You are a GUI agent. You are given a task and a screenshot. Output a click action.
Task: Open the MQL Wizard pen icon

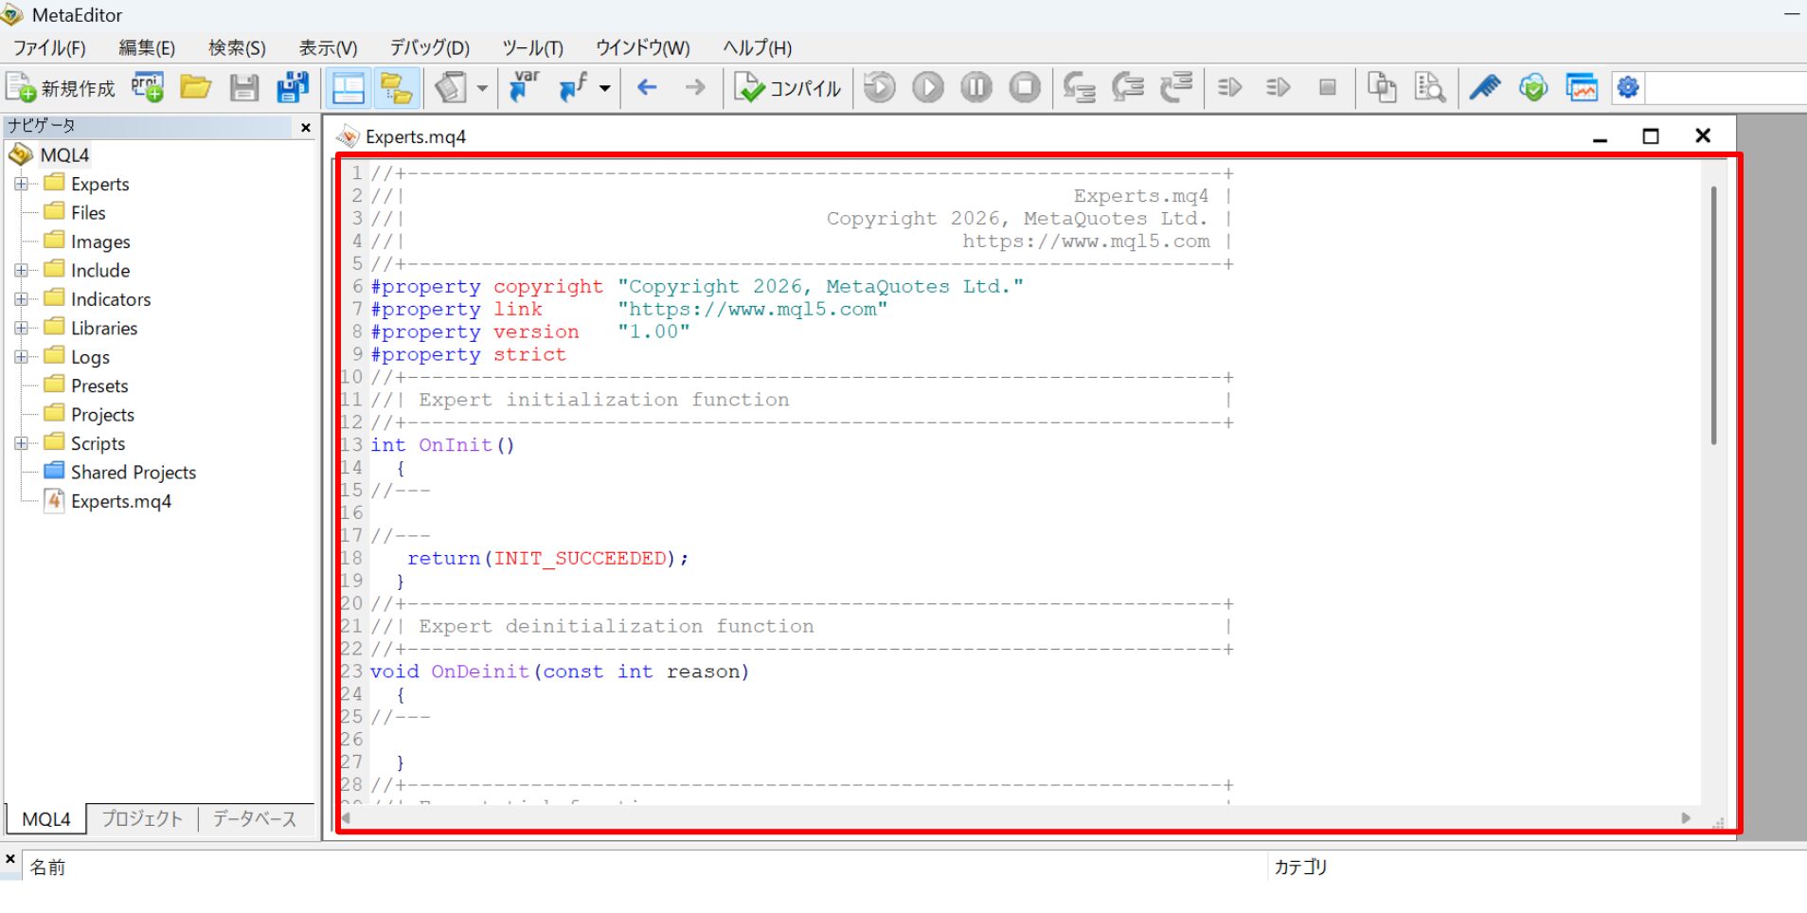click(x=1485, y=88)
